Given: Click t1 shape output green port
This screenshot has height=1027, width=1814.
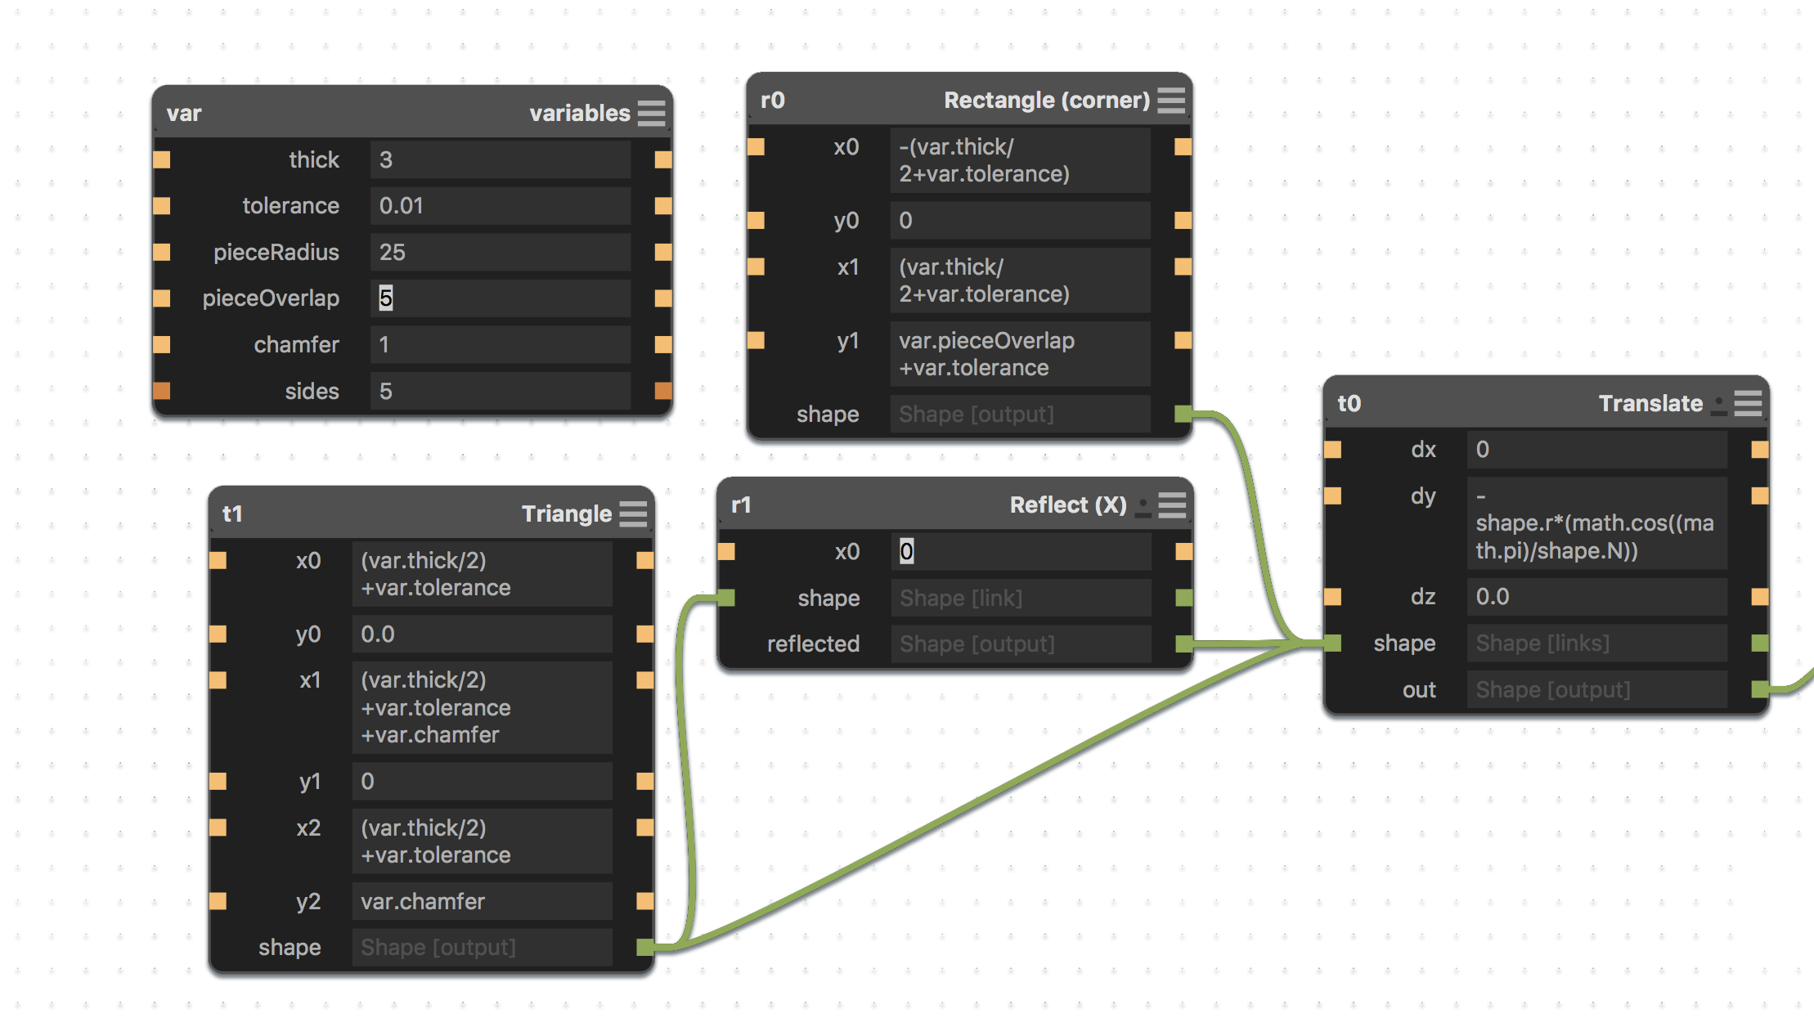Looking at the screenshot, I should tap(644, 947).
